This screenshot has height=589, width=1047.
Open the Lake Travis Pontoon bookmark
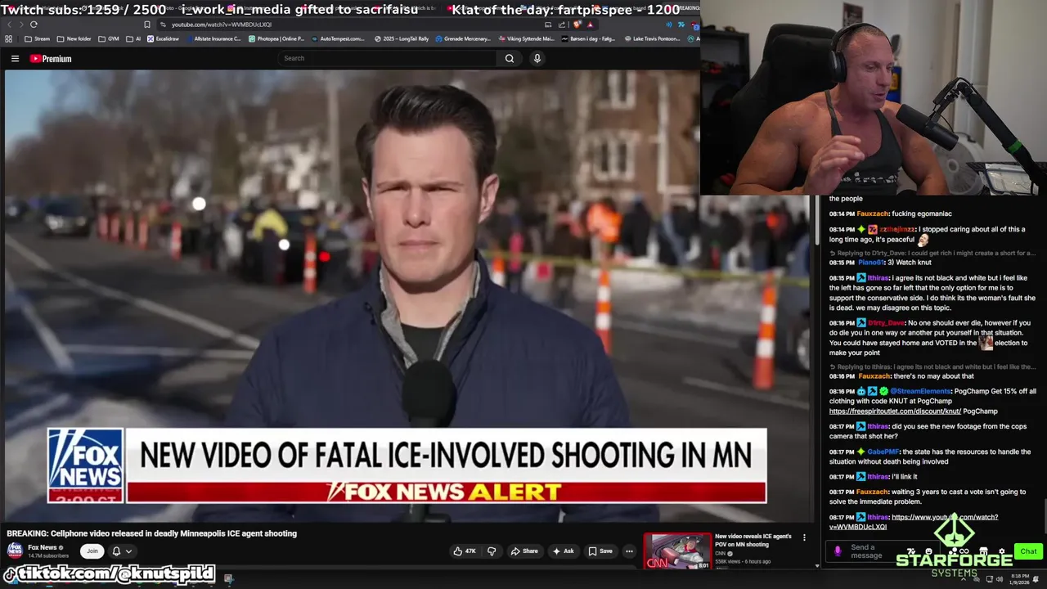pos(651,38)
